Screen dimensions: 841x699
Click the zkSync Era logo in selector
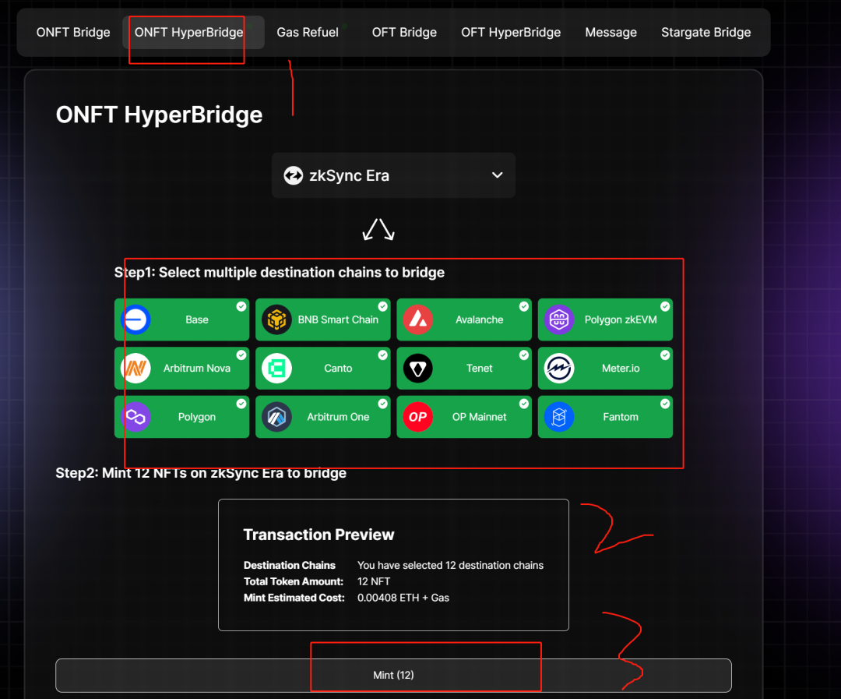[293, 175]
